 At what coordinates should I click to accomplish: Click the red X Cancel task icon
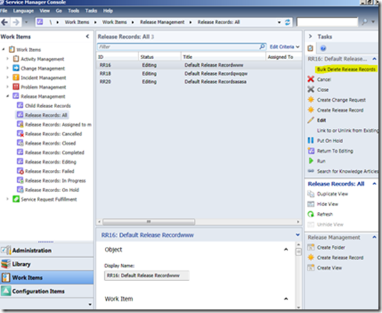(x=311, y=79)
